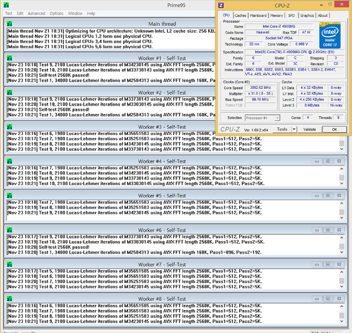This screenshot has height=333, width=352.
Task: Click the Worker #6 window icon
Action: 9,230
